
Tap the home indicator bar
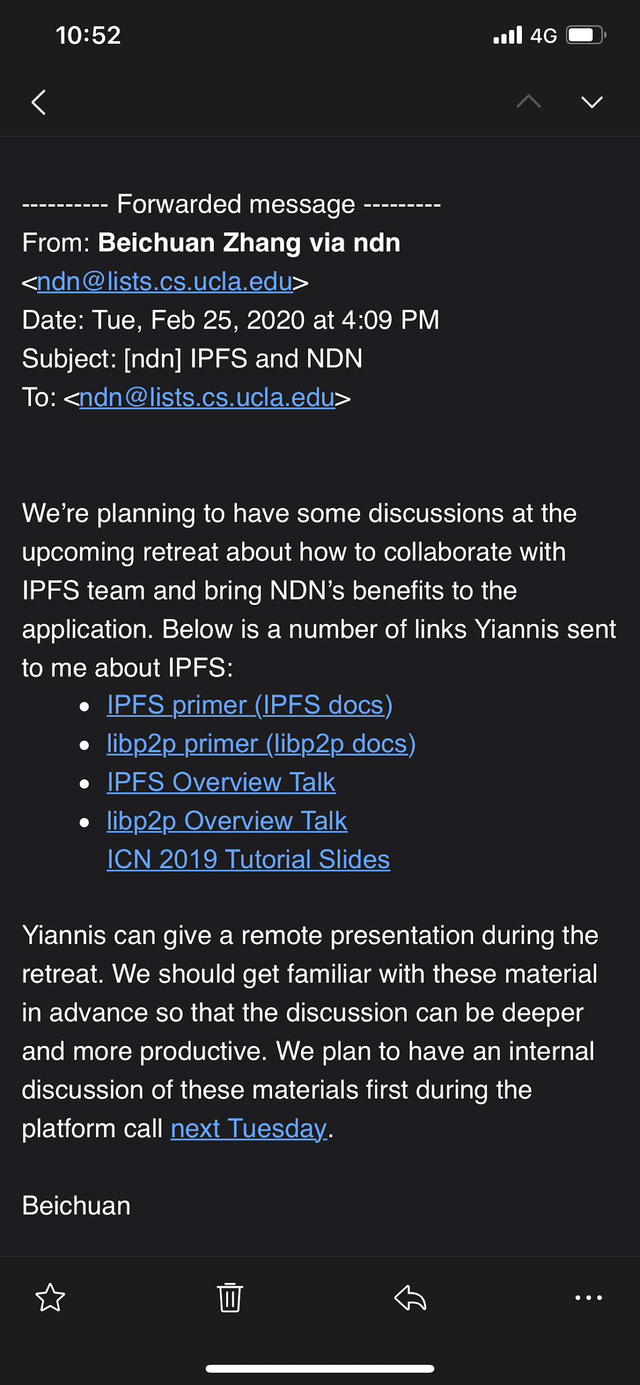(x=320, y=1368)
